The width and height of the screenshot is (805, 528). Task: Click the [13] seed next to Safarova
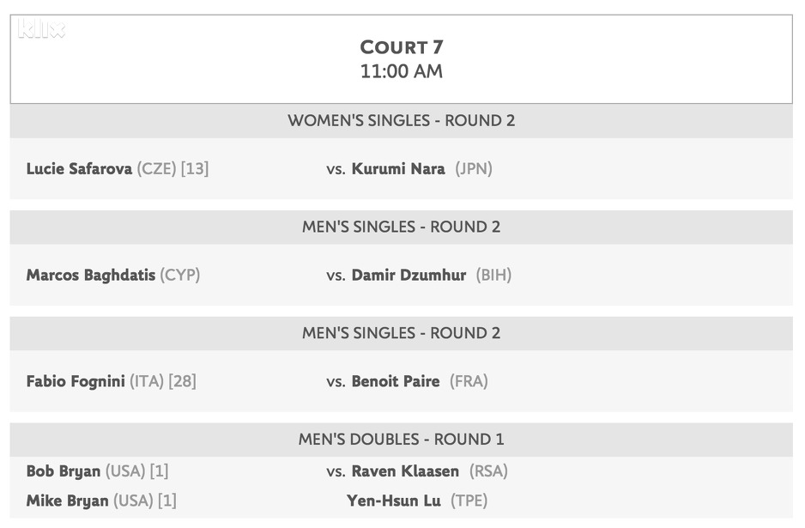[x=195, y=169]
